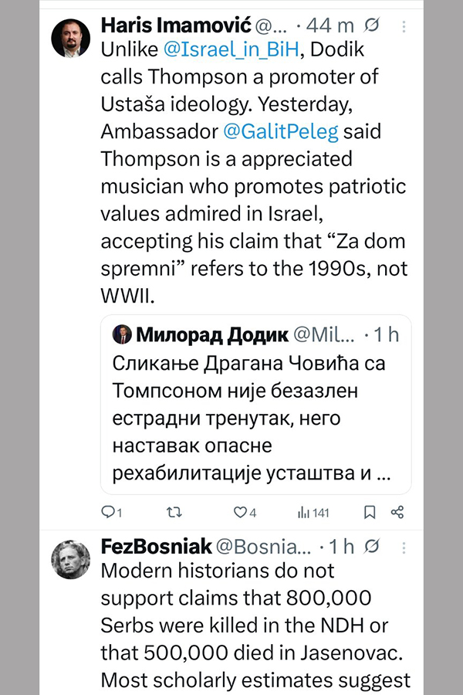
Task: Bookmark Haris Imamović's post
Action: click(x=370, y=512)
